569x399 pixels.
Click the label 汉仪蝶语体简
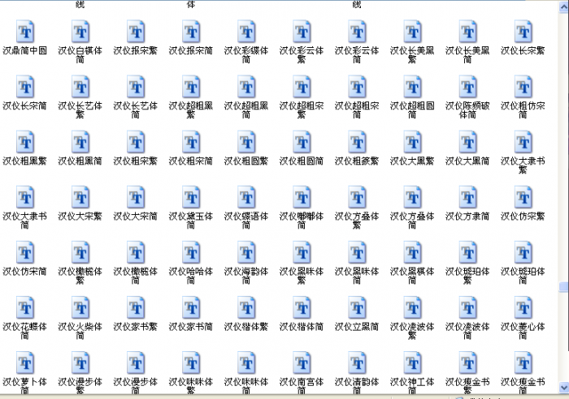pos(246,221)
